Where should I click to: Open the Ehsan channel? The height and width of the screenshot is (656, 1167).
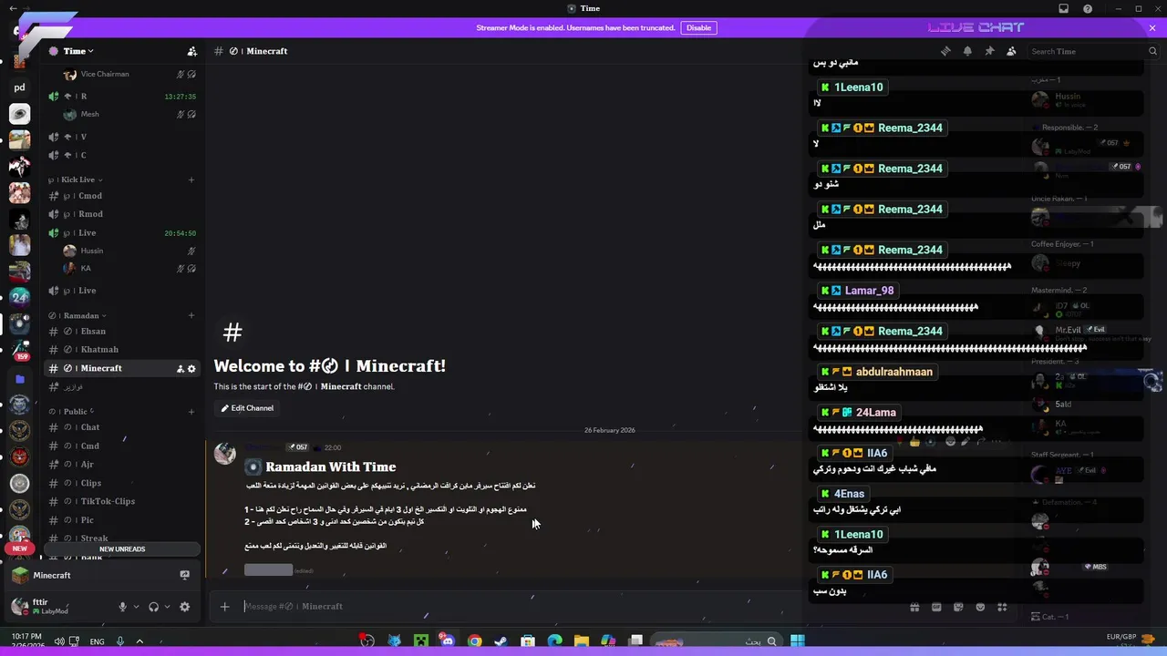coord(123,331)
